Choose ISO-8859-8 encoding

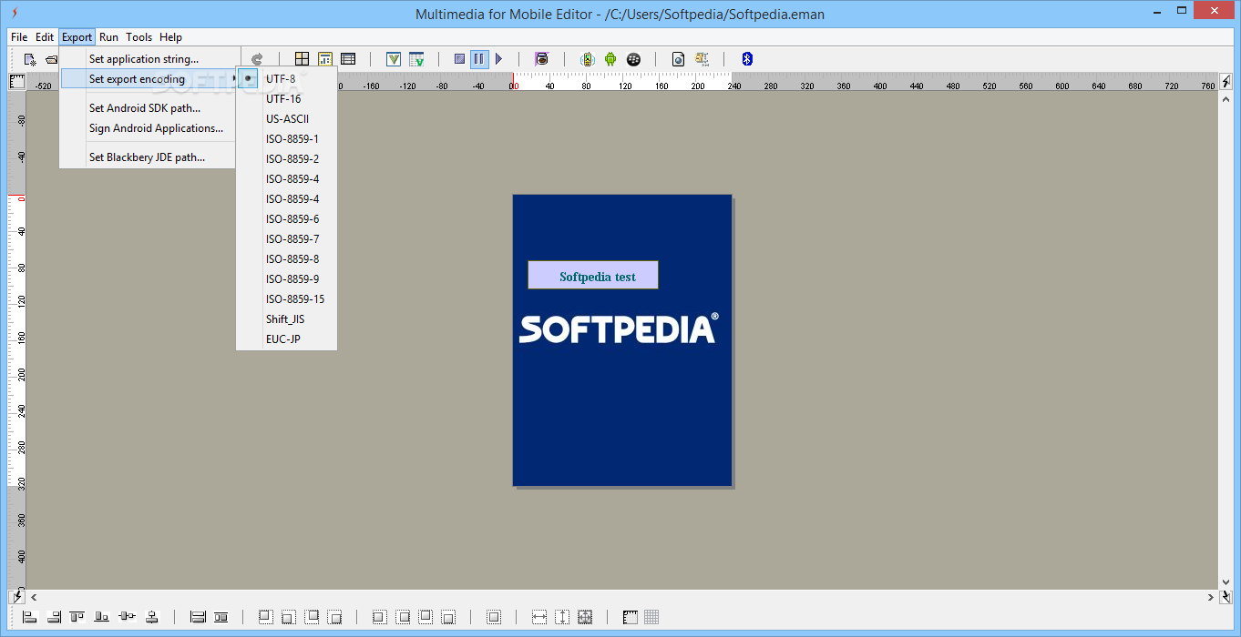click(287, 259)
